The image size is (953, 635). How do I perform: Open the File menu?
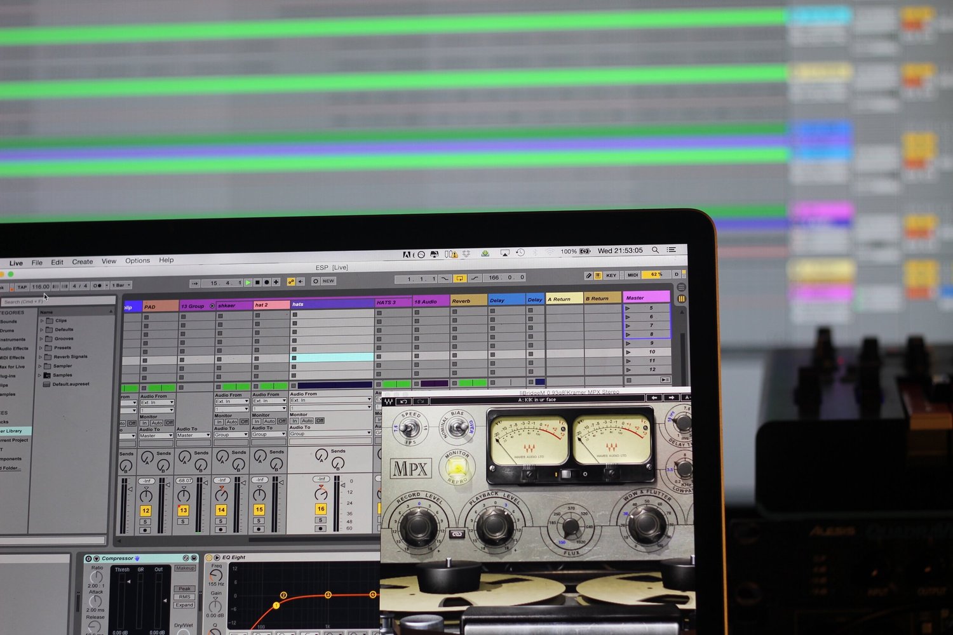[37, 262]
